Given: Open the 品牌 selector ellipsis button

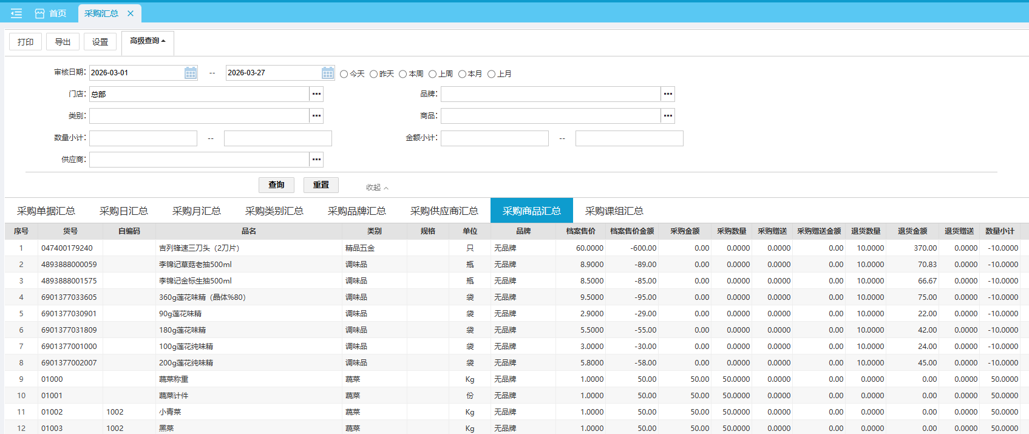Looking at the screenshot, I should 668,94.
